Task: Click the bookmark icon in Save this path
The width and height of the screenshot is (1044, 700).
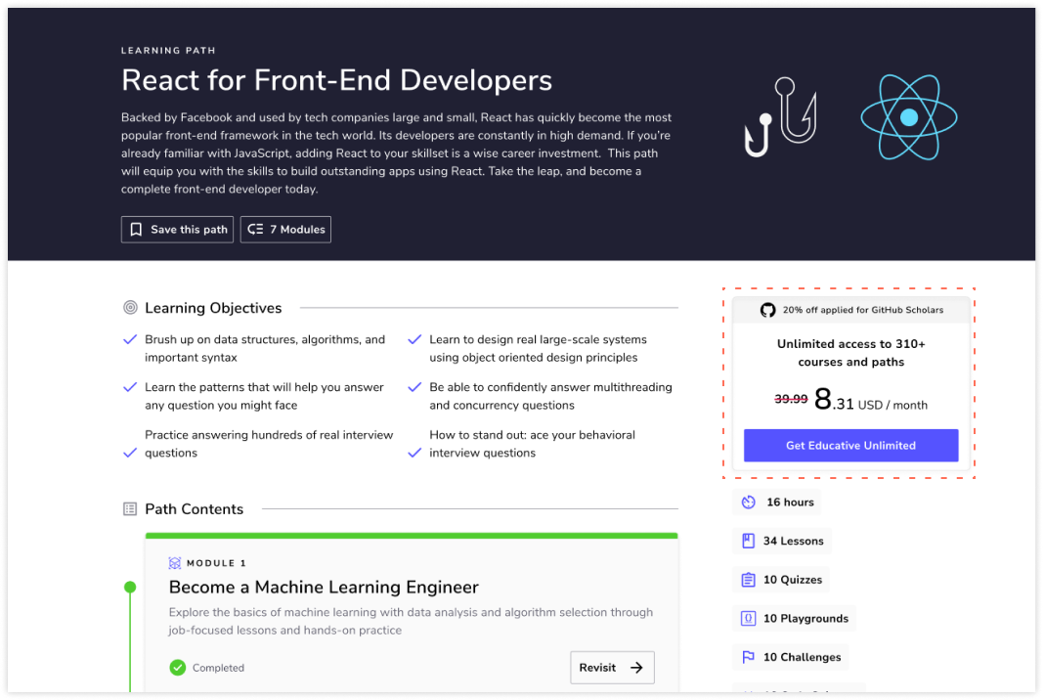Action: 136,230
